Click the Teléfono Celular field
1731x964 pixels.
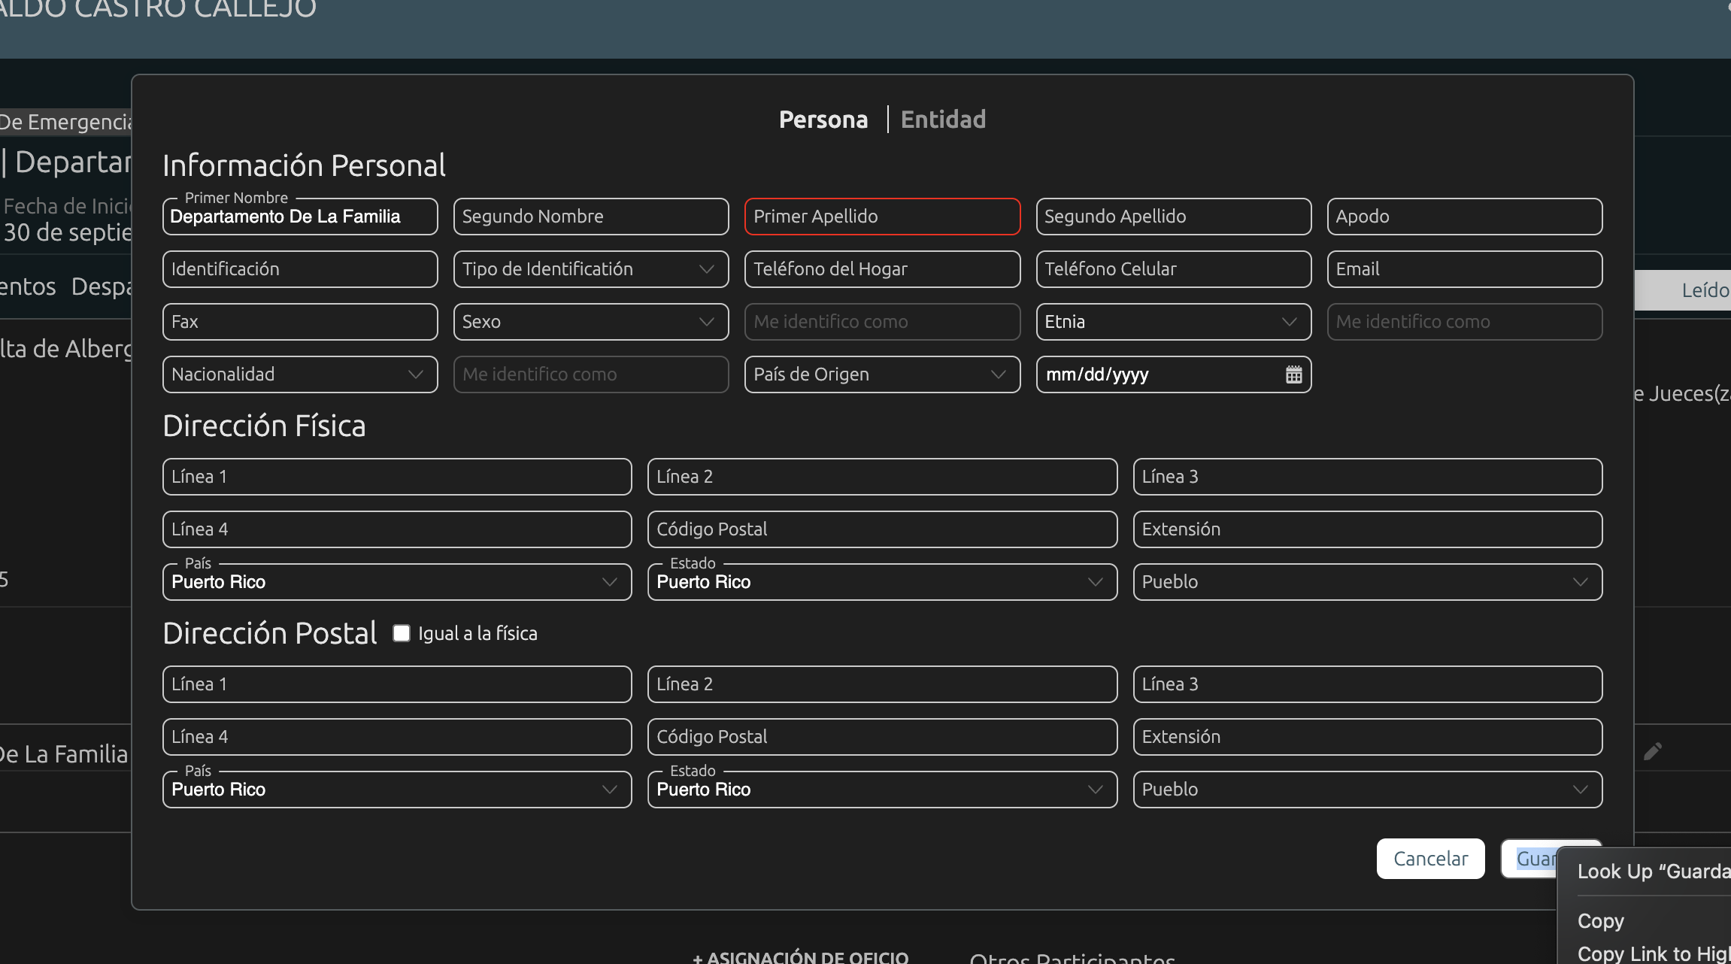click(x=1172, y=269)
